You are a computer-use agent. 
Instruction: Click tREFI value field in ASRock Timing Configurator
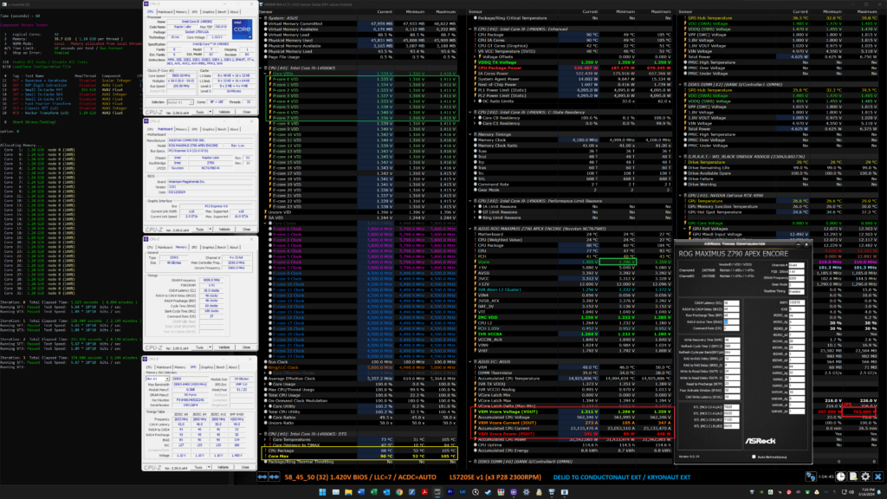coord(797,302)
